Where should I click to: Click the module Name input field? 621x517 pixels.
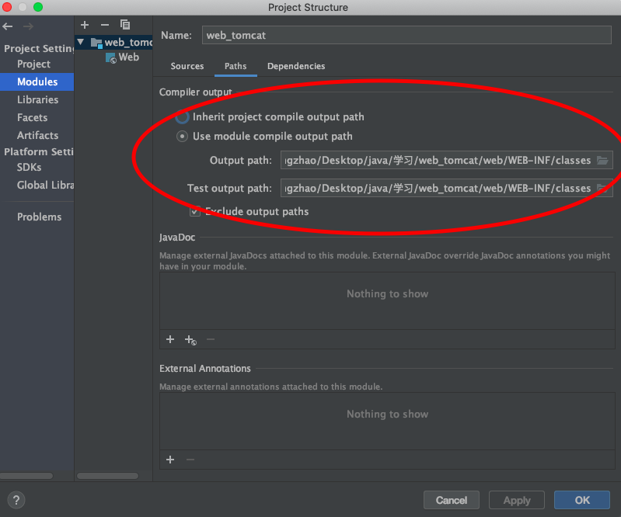[x=406, y=35]
